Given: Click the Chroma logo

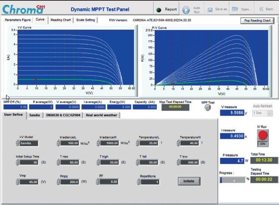Looking at the screenshot, I should tap(23, 9).
